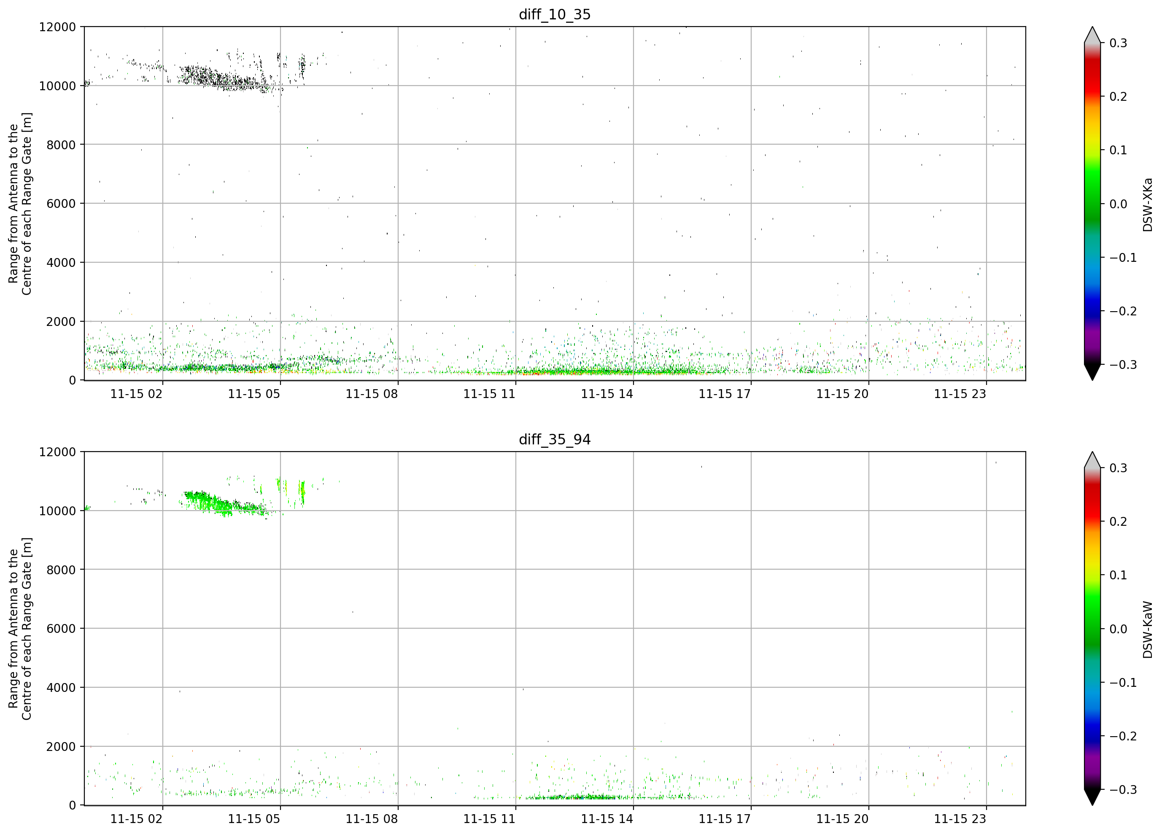1162x834 pixels.
Task: Click the 0.0 tick on DSW-XKa colorbar
Action: pos(1119,204)
